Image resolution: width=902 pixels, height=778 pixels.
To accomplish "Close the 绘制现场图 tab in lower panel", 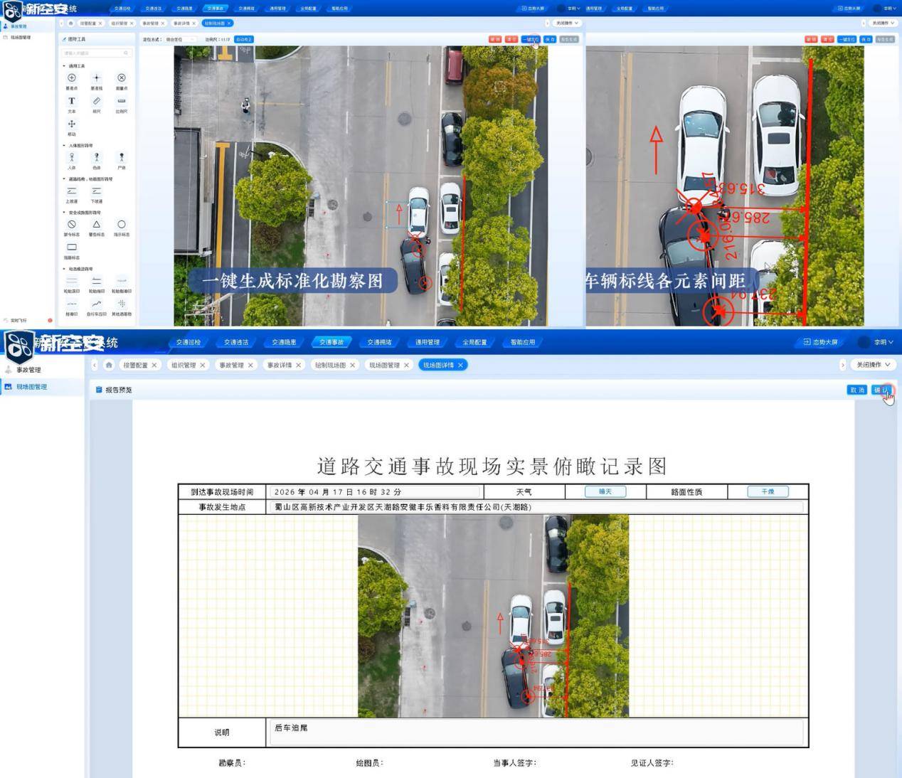I will [352, 365].
